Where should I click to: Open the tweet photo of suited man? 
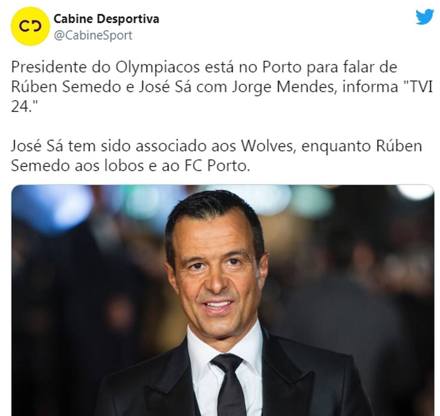[223, 300]
